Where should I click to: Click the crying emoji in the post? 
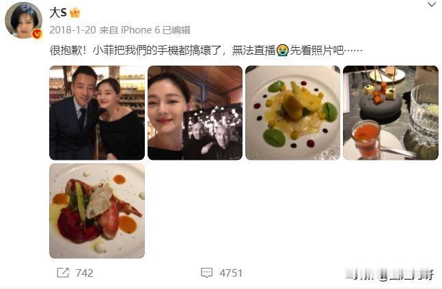[x=282, y=51]
